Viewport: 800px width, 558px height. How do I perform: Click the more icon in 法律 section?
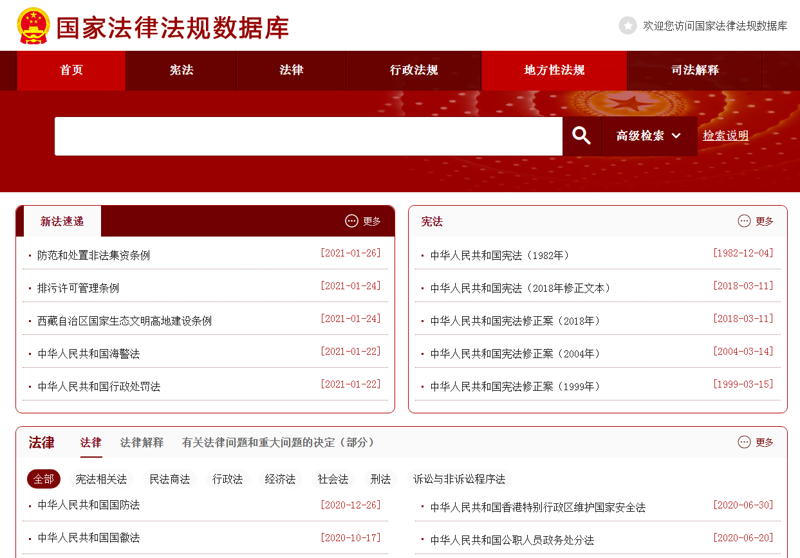coord(744,442)
